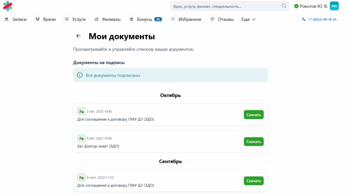The image size is (349, 196).
Task: Click document icon dated 8 сент. 11:12
Action: point(81,177)
